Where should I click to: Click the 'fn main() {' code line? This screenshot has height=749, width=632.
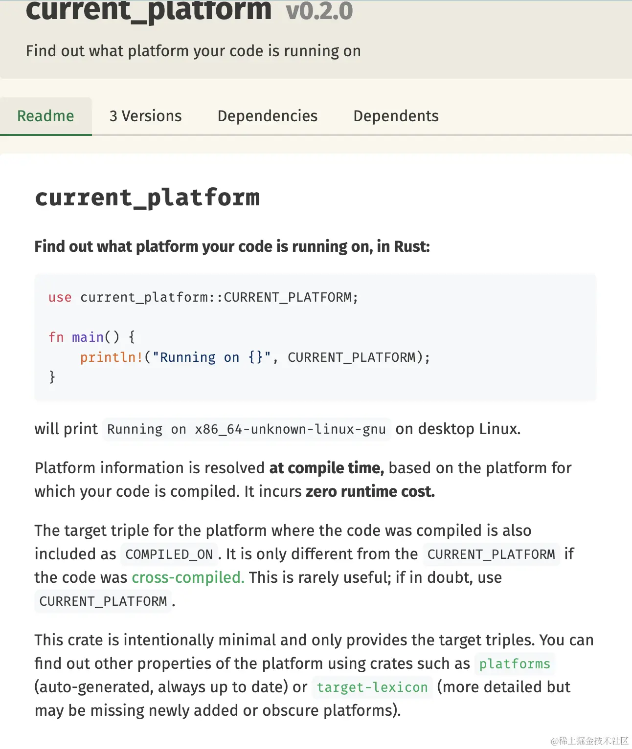pos(91,337)
